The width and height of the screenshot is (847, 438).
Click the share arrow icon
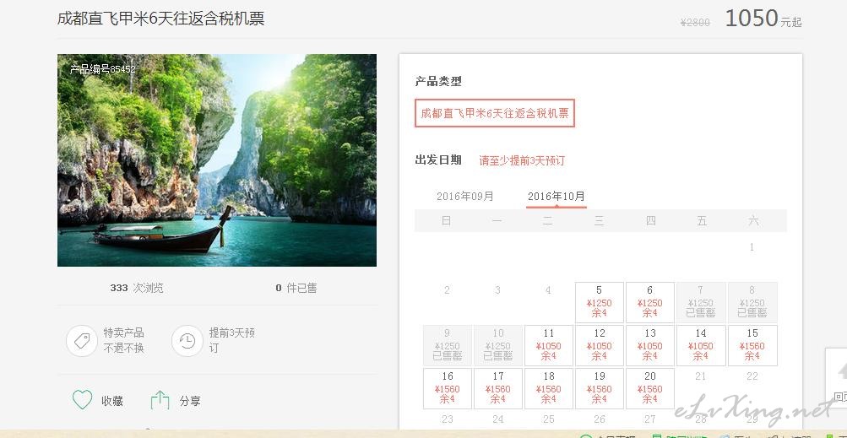pyautogui.click(x=160, y=400)
